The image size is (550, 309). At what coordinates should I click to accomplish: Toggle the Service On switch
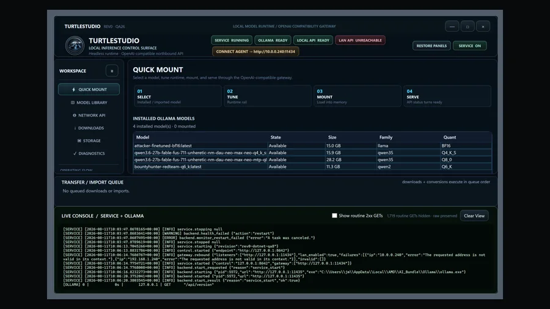470,46
